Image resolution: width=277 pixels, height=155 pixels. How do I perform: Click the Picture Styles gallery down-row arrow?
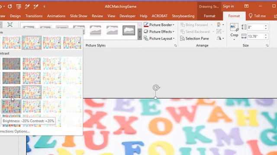pyautogui.click(x=140, y=31)
